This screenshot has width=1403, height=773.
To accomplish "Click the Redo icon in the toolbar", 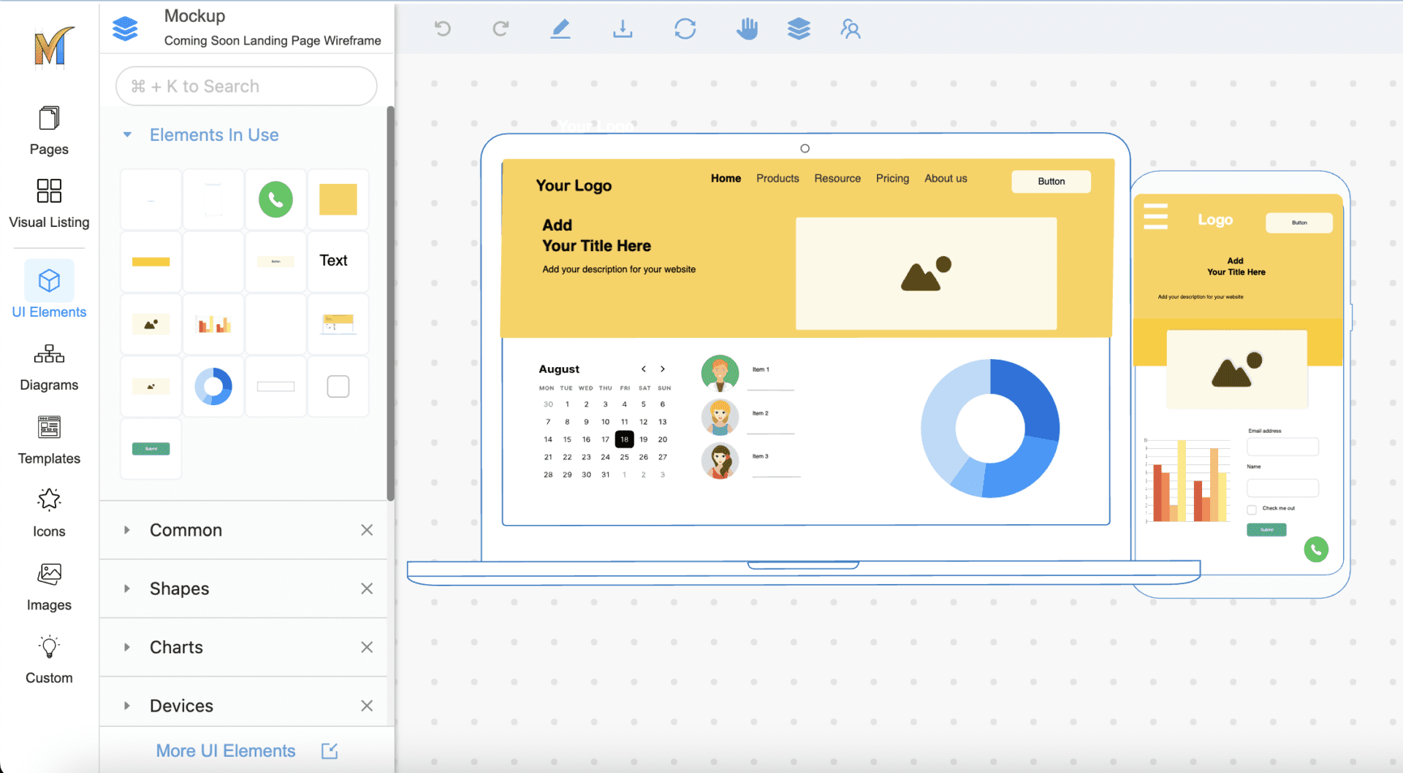I will [501, 29].
